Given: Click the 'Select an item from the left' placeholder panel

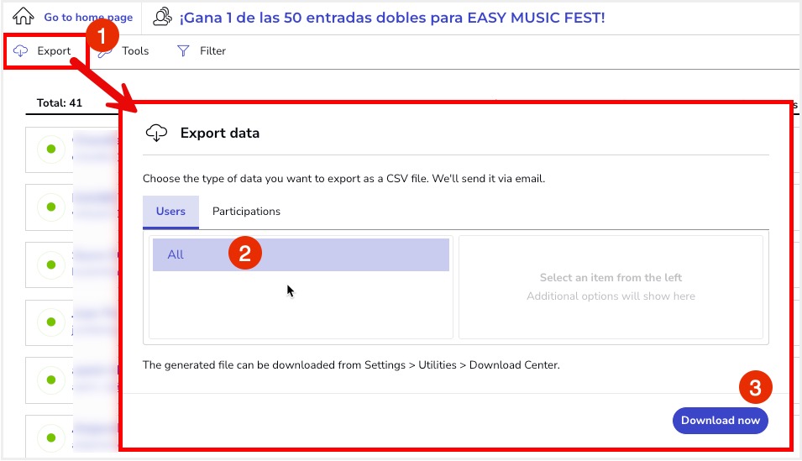Looking at the screenshot, I should click(x=611, y=286).
